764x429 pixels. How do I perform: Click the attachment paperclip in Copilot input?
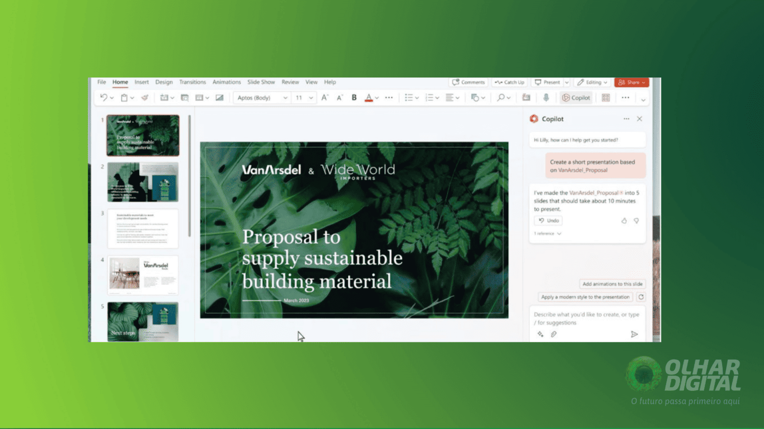[x=554, y=334]
